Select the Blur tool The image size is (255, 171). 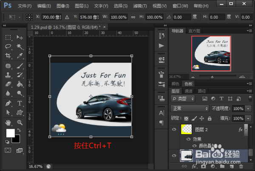[8, 93]
